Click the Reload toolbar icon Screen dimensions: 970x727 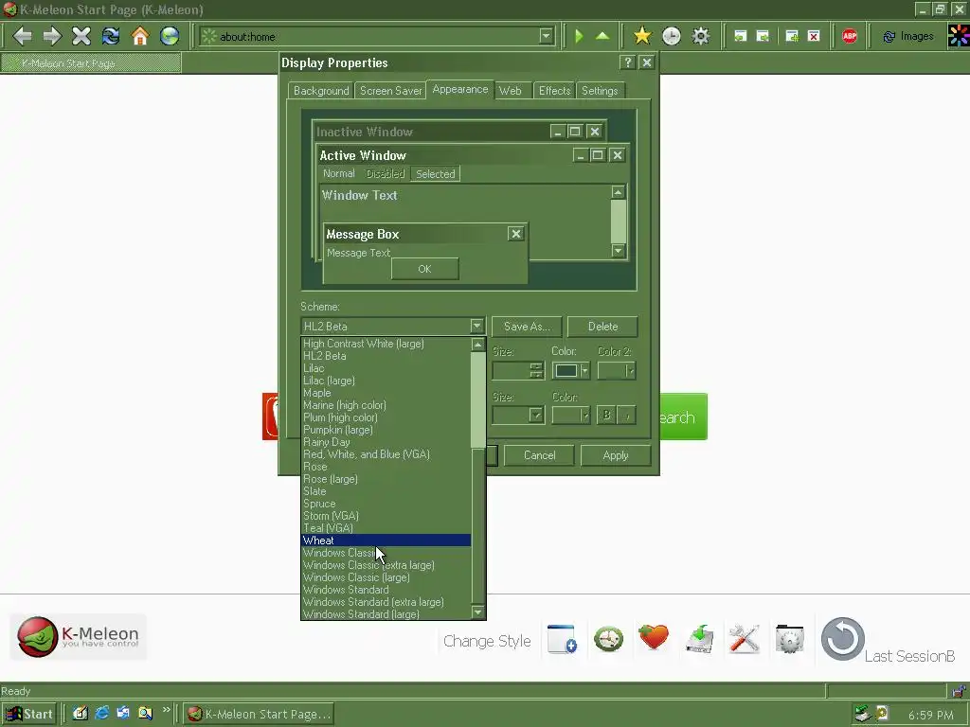coord(111,36)
